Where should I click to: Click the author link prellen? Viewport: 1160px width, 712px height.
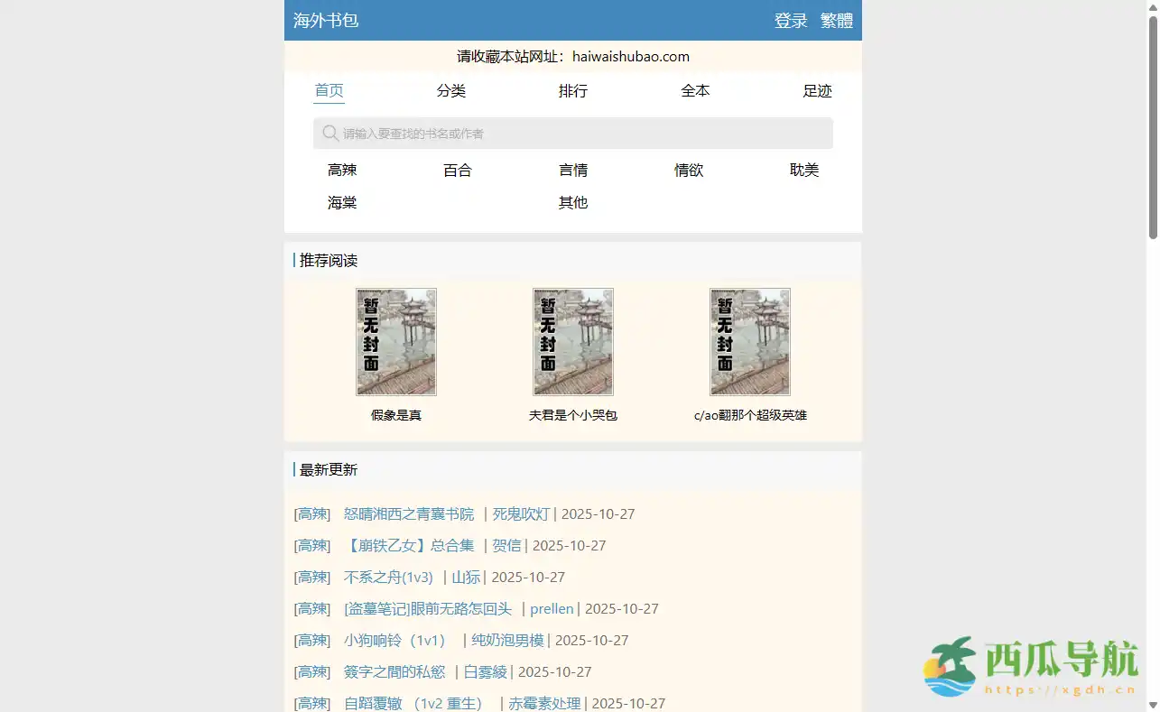point(552,608)
